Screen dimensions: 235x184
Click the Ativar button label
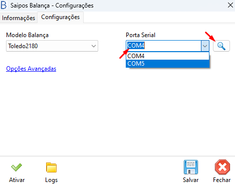[x=17, y=180]
